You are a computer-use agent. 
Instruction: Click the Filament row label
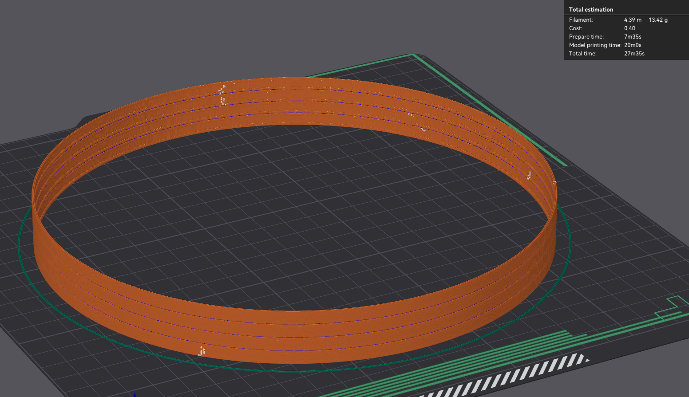pyautogui.click(x=581, y=20)
